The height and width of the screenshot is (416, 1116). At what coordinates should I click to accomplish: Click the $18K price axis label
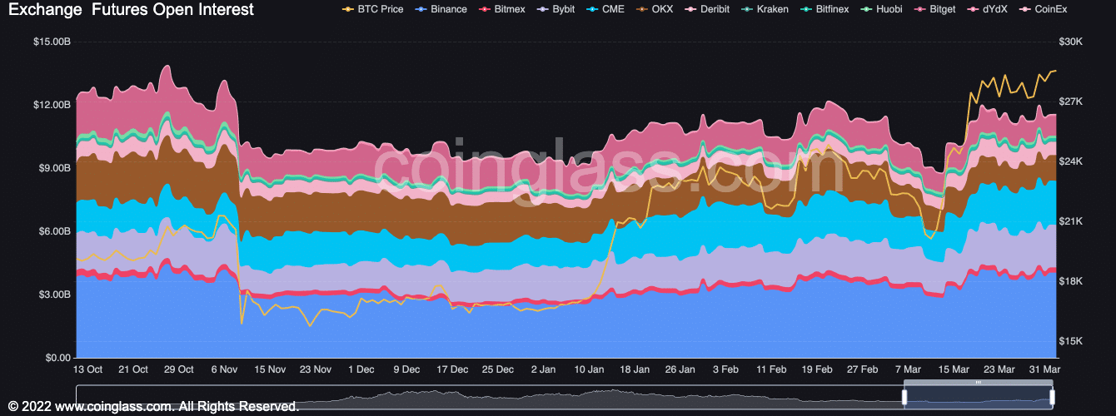pos(1069,281)
